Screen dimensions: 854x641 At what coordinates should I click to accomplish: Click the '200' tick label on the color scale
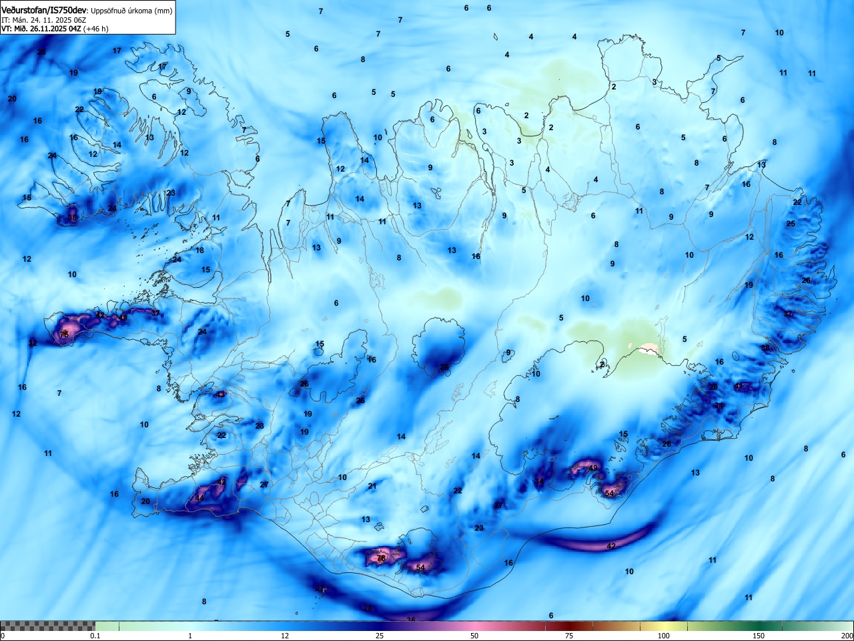847,636
